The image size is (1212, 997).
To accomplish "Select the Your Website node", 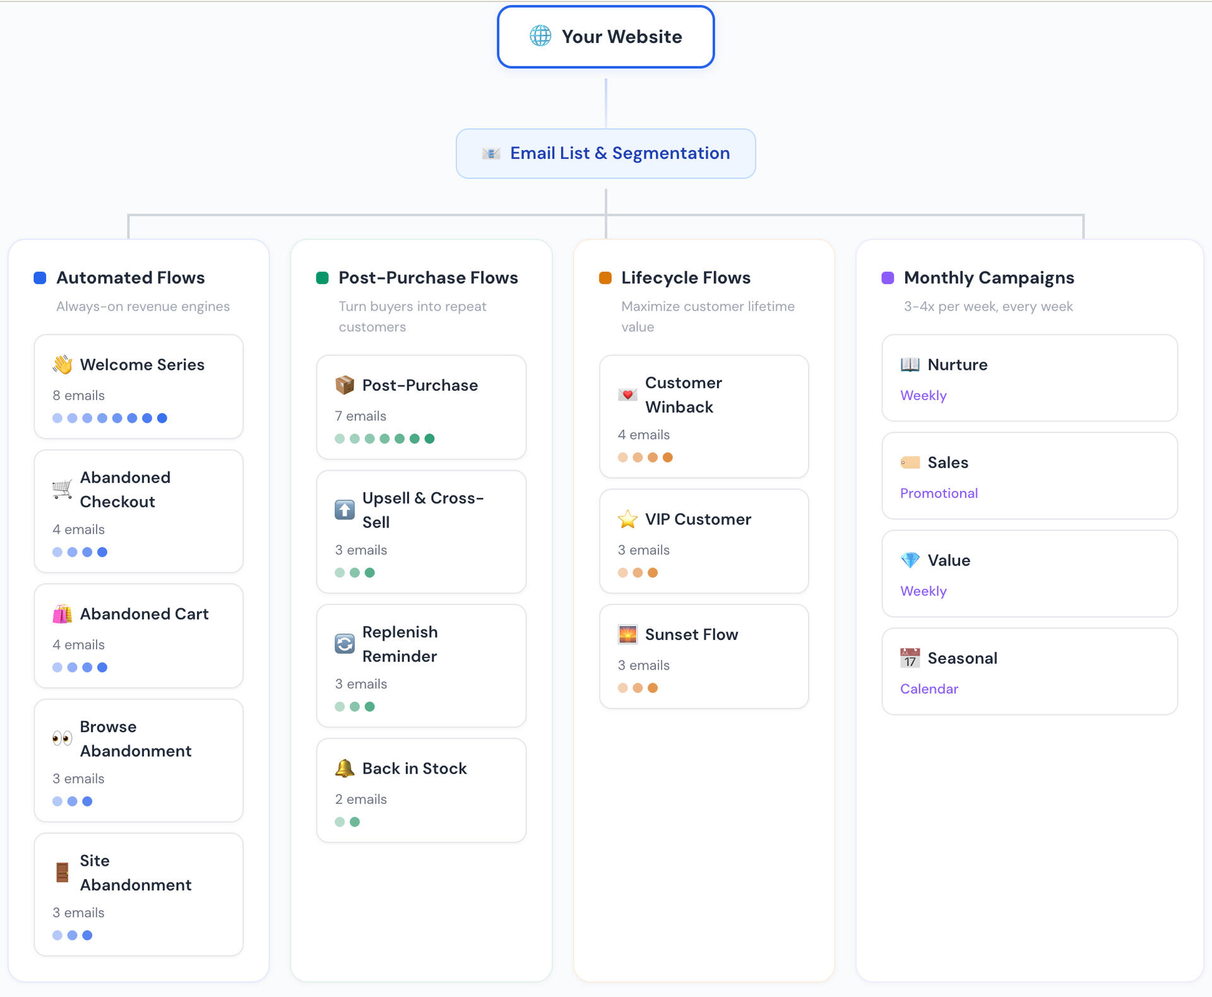I will point(605,37).
